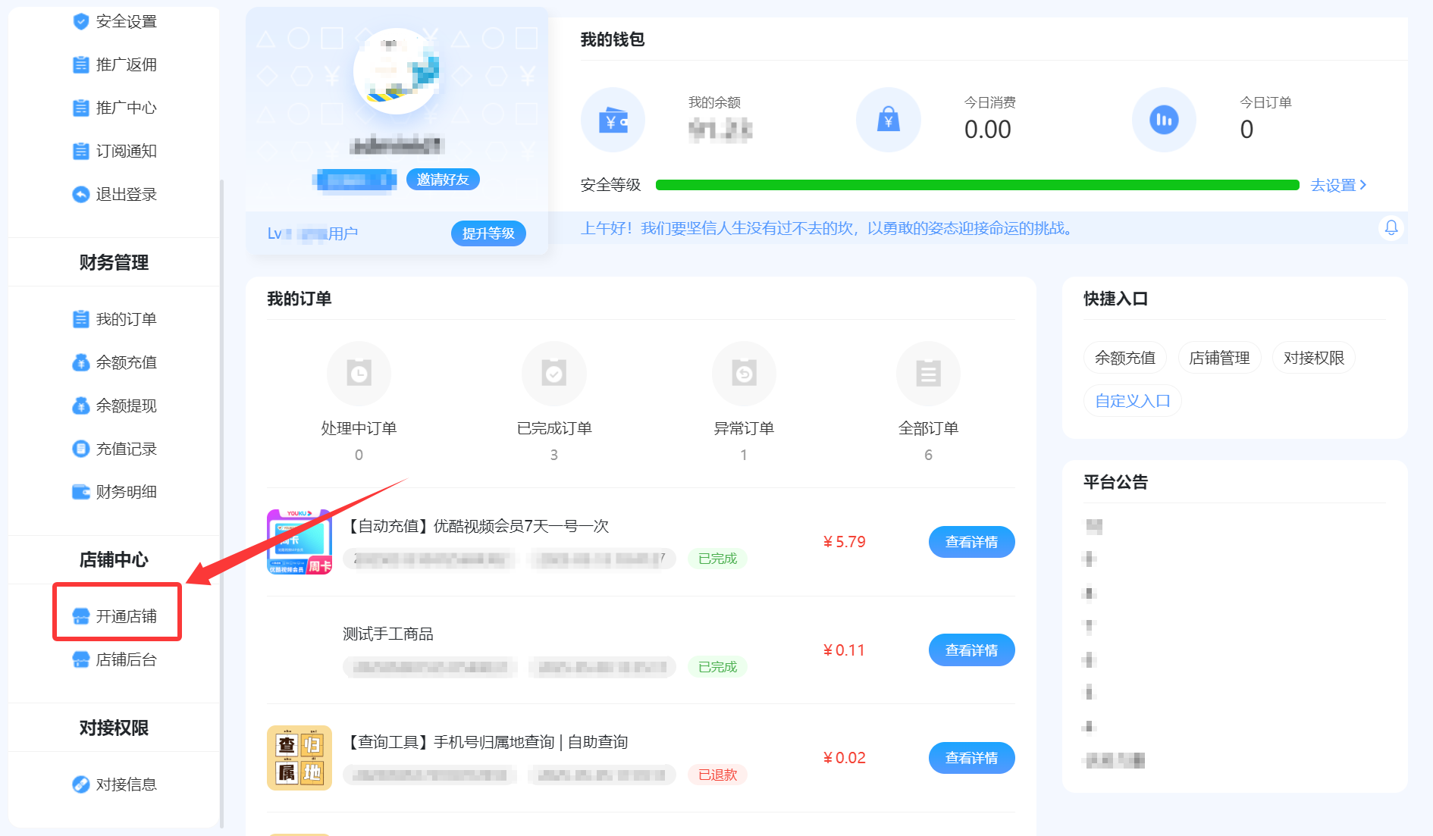Screen dimensions: 1433x836
Task: Click the wallet balance icon
Action: click(613, 120)
